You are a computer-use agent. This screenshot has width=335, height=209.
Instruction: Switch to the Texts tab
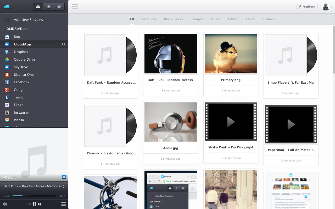click(x=250, y=19)
